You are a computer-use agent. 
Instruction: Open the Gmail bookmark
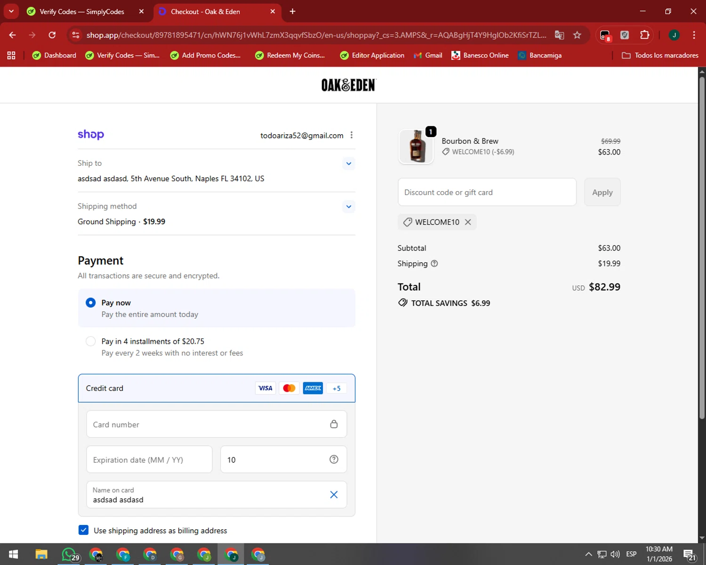click(428, 56)
